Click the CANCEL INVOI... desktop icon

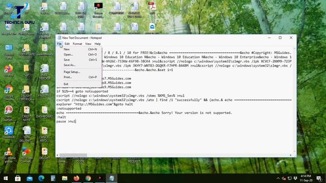pyautogui.click(x=44, y=134)
